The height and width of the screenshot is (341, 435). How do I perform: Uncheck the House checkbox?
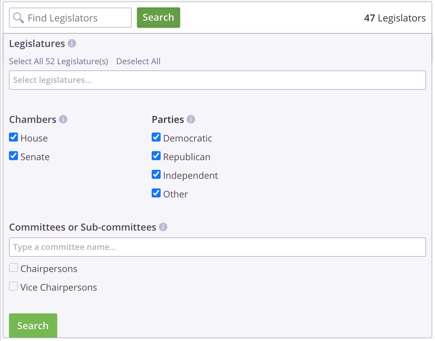(x=13, y=137)
